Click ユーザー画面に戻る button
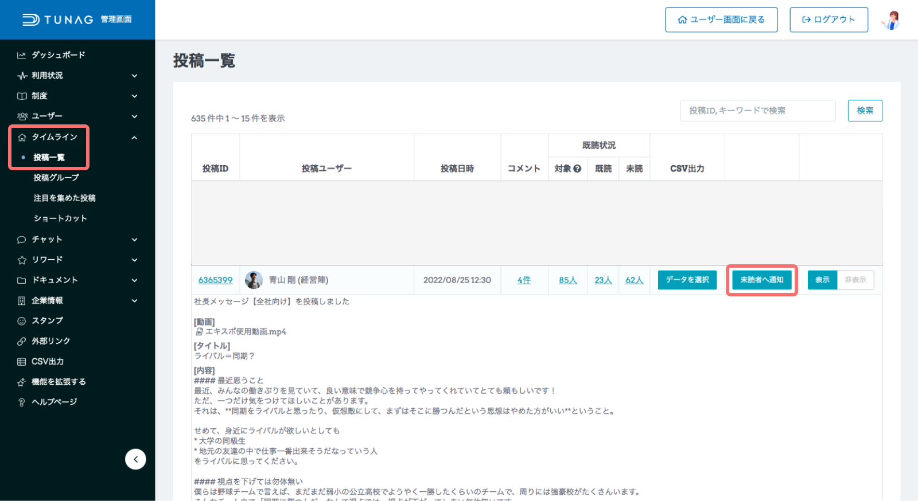 pyautogui.click(x=721, y=19)
